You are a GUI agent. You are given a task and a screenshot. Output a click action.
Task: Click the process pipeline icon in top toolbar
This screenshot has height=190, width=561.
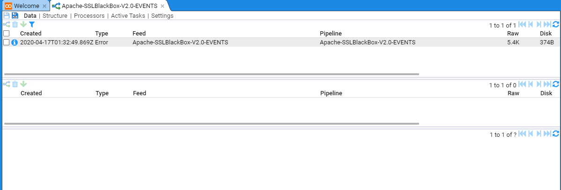[7, 24]
